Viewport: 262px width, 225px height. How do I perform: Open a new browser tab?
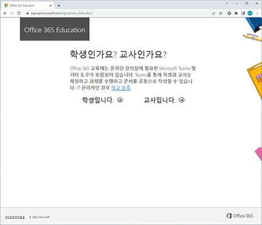[59, 6]
